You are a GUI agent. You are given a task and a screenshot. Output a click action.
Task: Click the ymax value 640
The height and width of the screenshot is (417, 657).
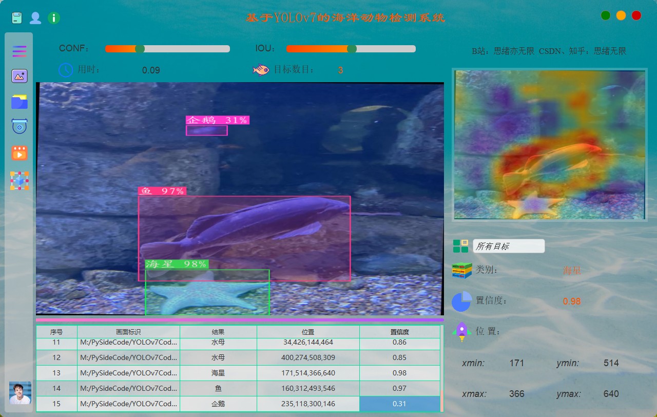(x=611, y=394)
